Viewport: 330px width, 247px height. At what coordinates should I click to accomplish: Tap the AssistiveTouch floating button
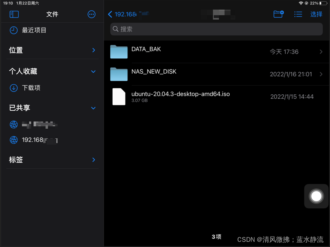316,196
